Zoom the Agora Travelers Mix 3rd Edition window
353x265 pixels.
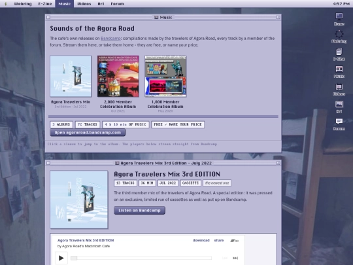click(278, 163)
